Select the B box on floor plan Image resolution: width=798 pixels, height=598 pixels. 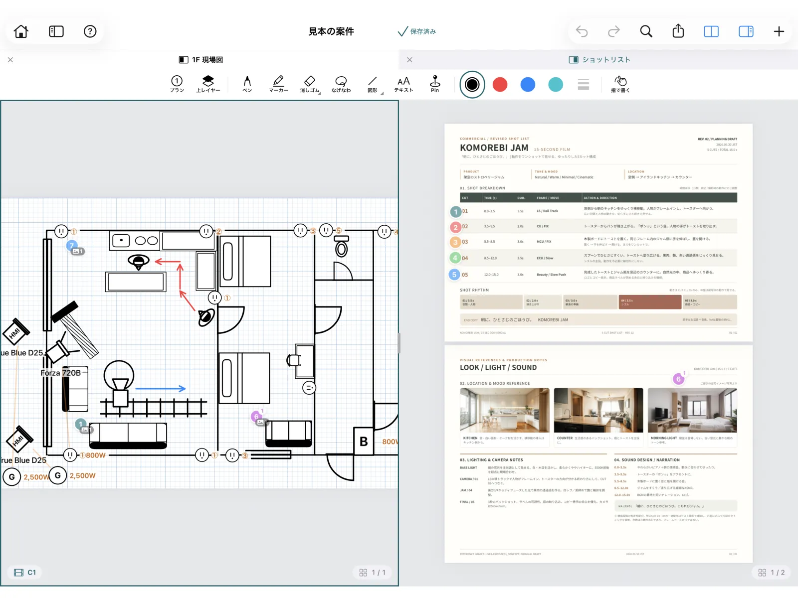point(364,441)
